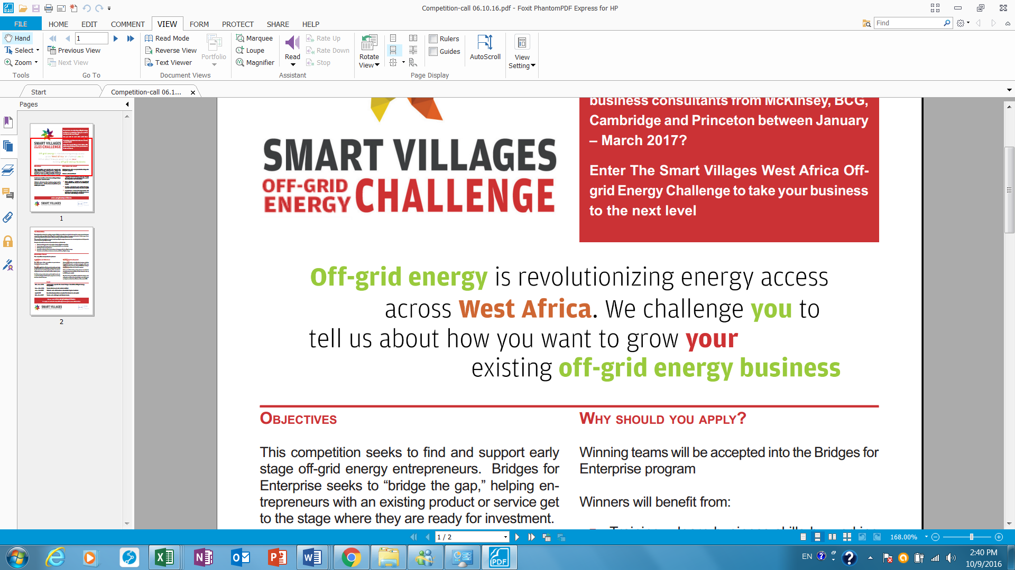Screen dimensions: 1015x570
Task: Select single page display mode
Action: (x=393, y=38)
